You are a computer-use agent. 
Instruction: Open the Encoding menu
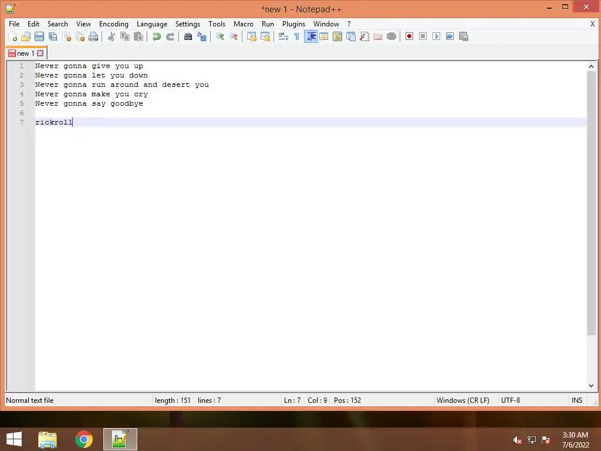click(x=113, y=23)
